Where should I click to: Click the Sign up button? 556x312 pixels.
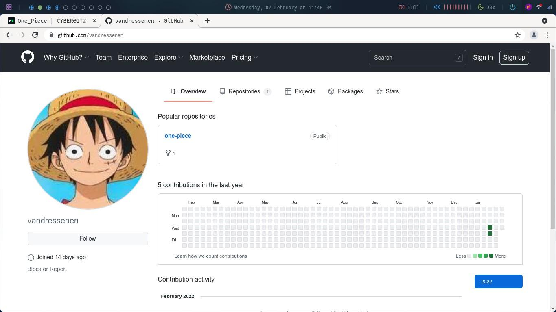point(514,58)
